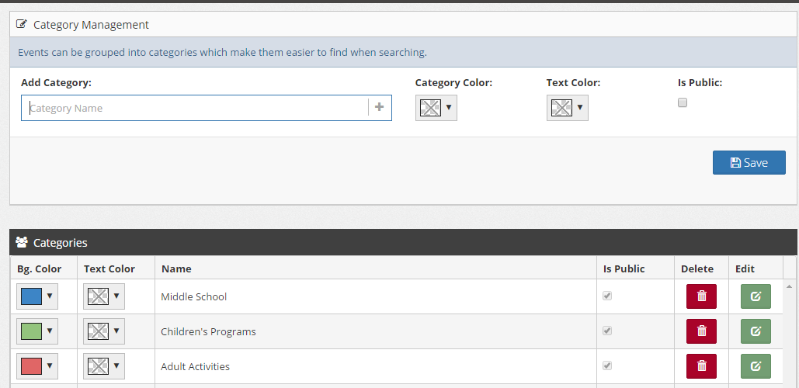Check the Is Public checkbox for new category
Image resolution: width=799 pixels, height=388 pixels.
pyautogui.click(x=683, y=102)
